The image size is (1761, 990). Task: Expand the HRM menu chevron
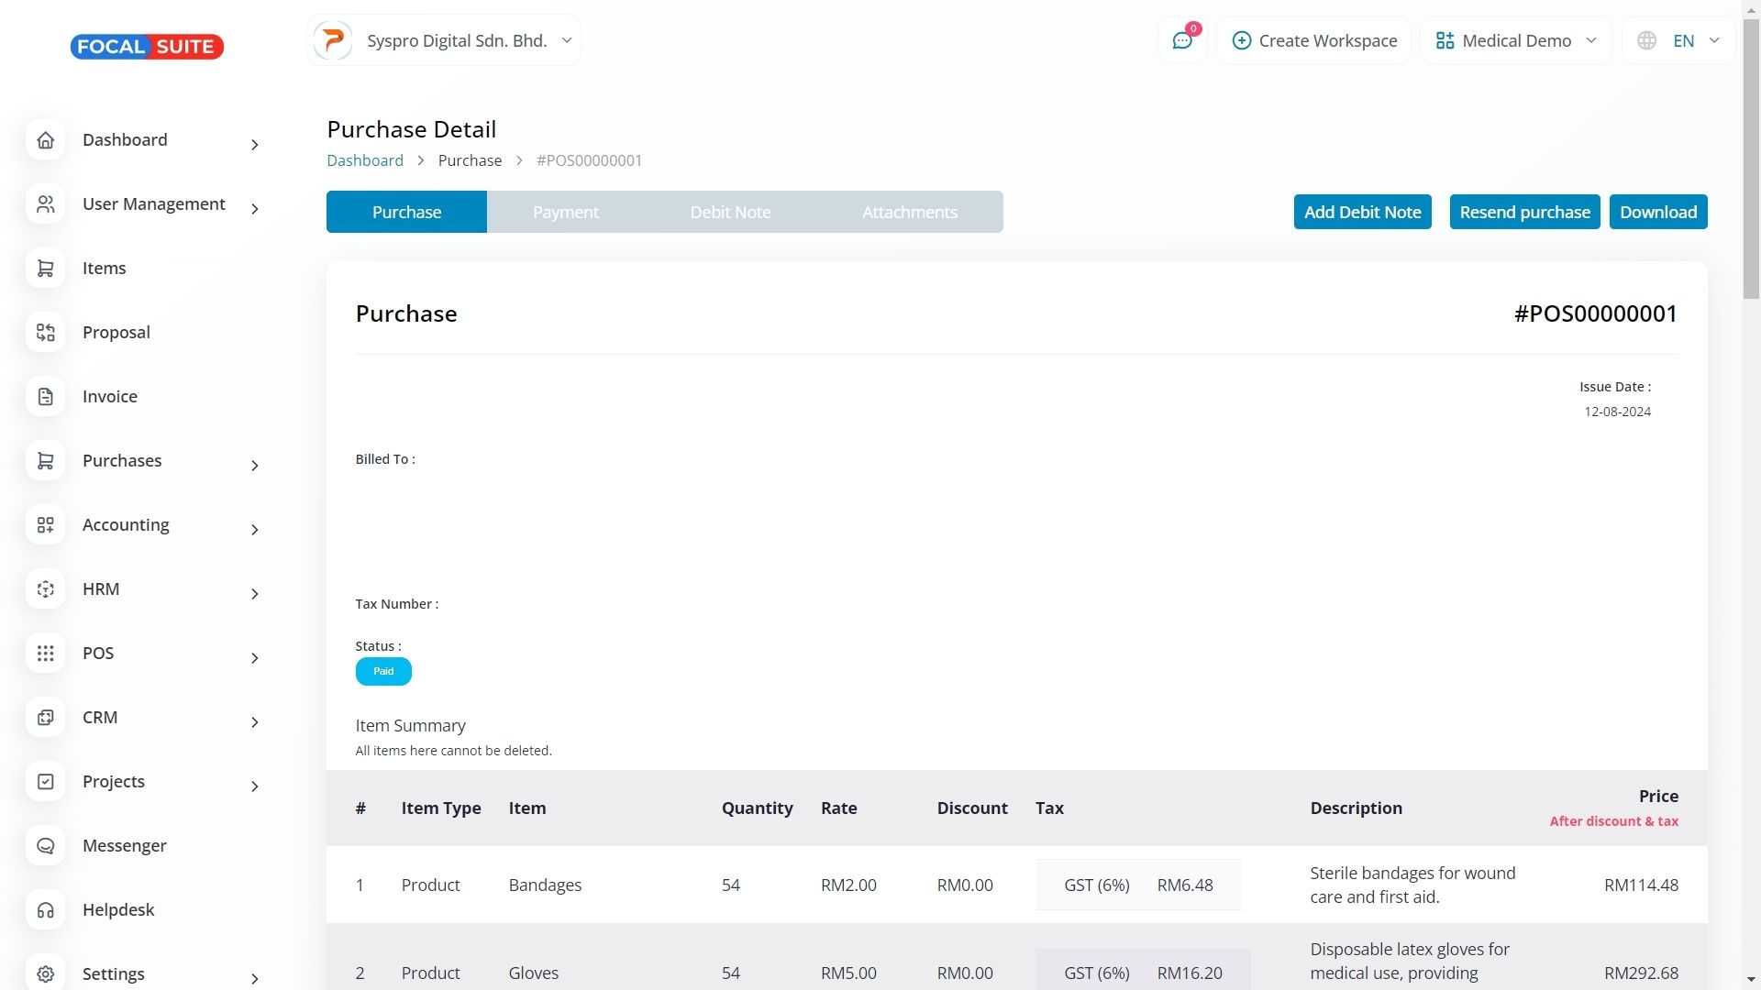(x=255, y=594)
